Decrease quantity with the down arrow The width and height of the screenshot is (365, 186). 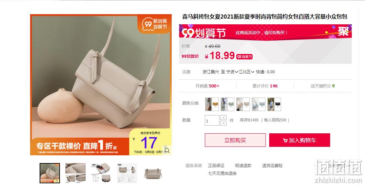click(223, 123)
